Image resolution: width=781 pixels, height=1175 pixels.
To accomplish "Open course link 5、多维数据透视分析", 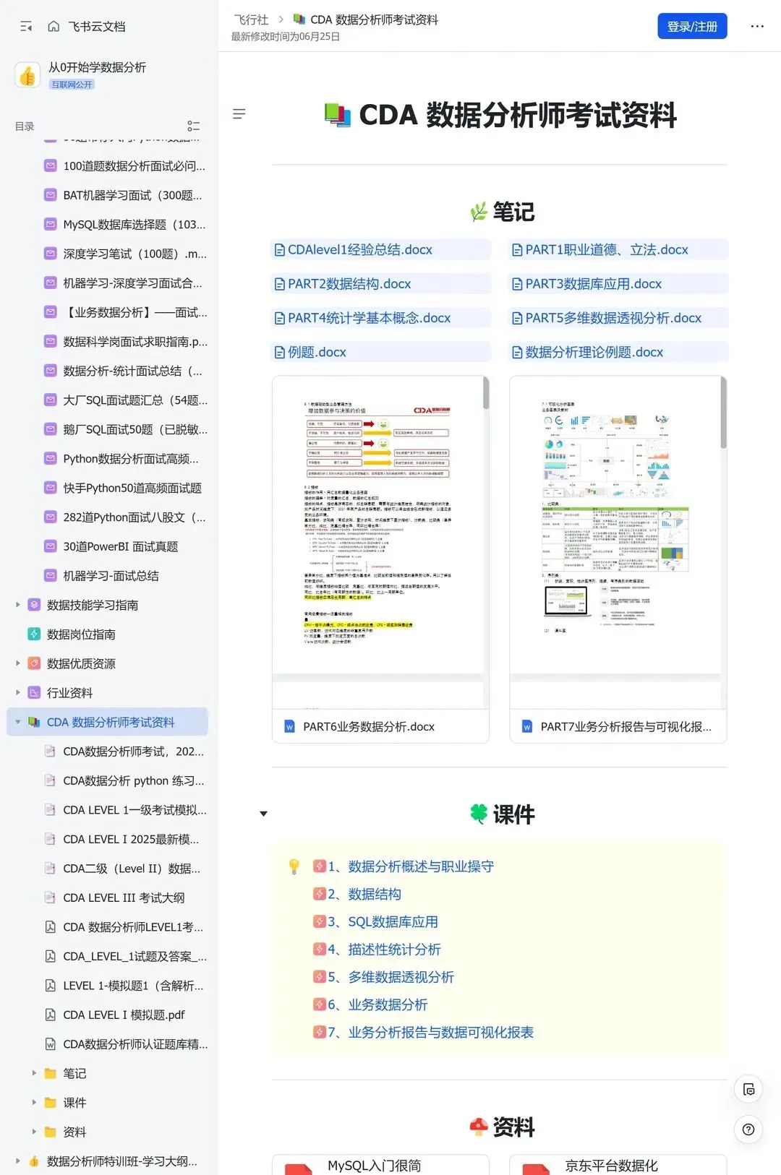I will [390, 977].
